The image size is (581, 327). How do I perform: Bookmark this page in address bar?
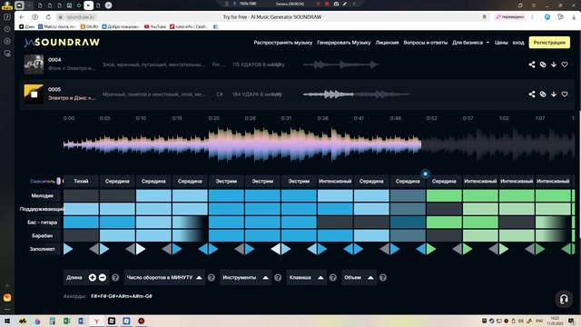coord(484,17)
